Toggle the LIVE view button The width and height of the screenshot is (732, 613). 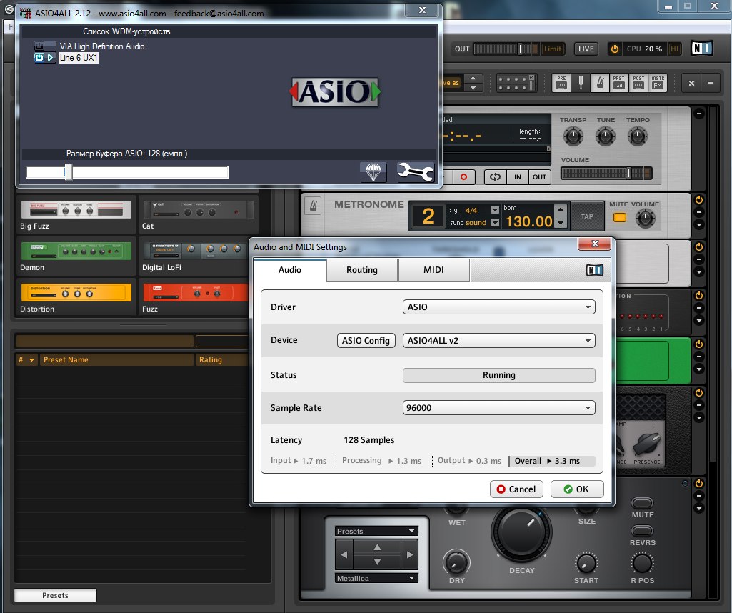pyautogui.click(x=586, y=49)
